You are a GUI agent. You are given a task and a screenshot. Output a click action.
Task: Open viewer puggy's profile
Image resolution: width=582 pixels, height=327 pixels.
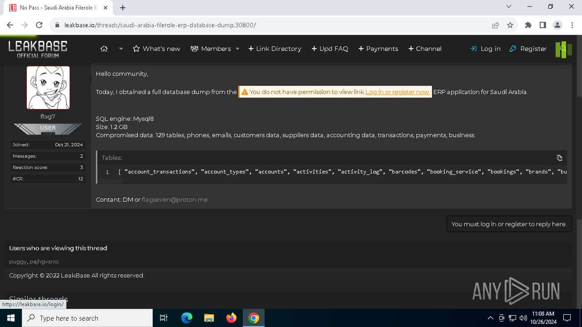[x=18, y=262]
